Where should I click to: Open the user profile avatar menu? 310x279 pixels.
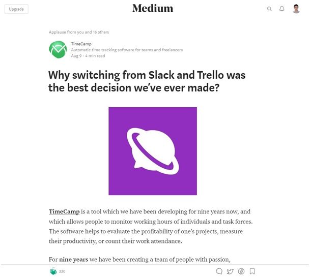tap(296, 9)
